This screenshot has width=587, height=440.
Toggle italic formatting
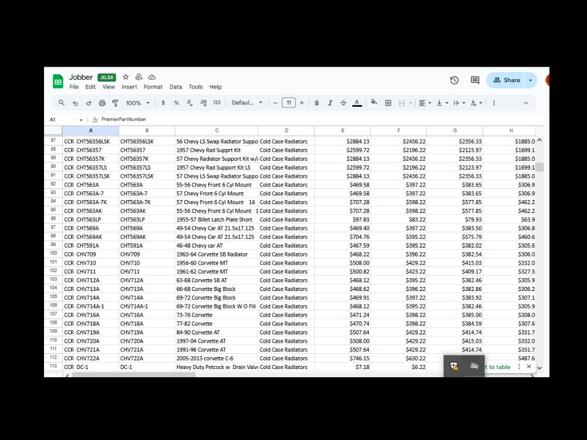(330, 103)
